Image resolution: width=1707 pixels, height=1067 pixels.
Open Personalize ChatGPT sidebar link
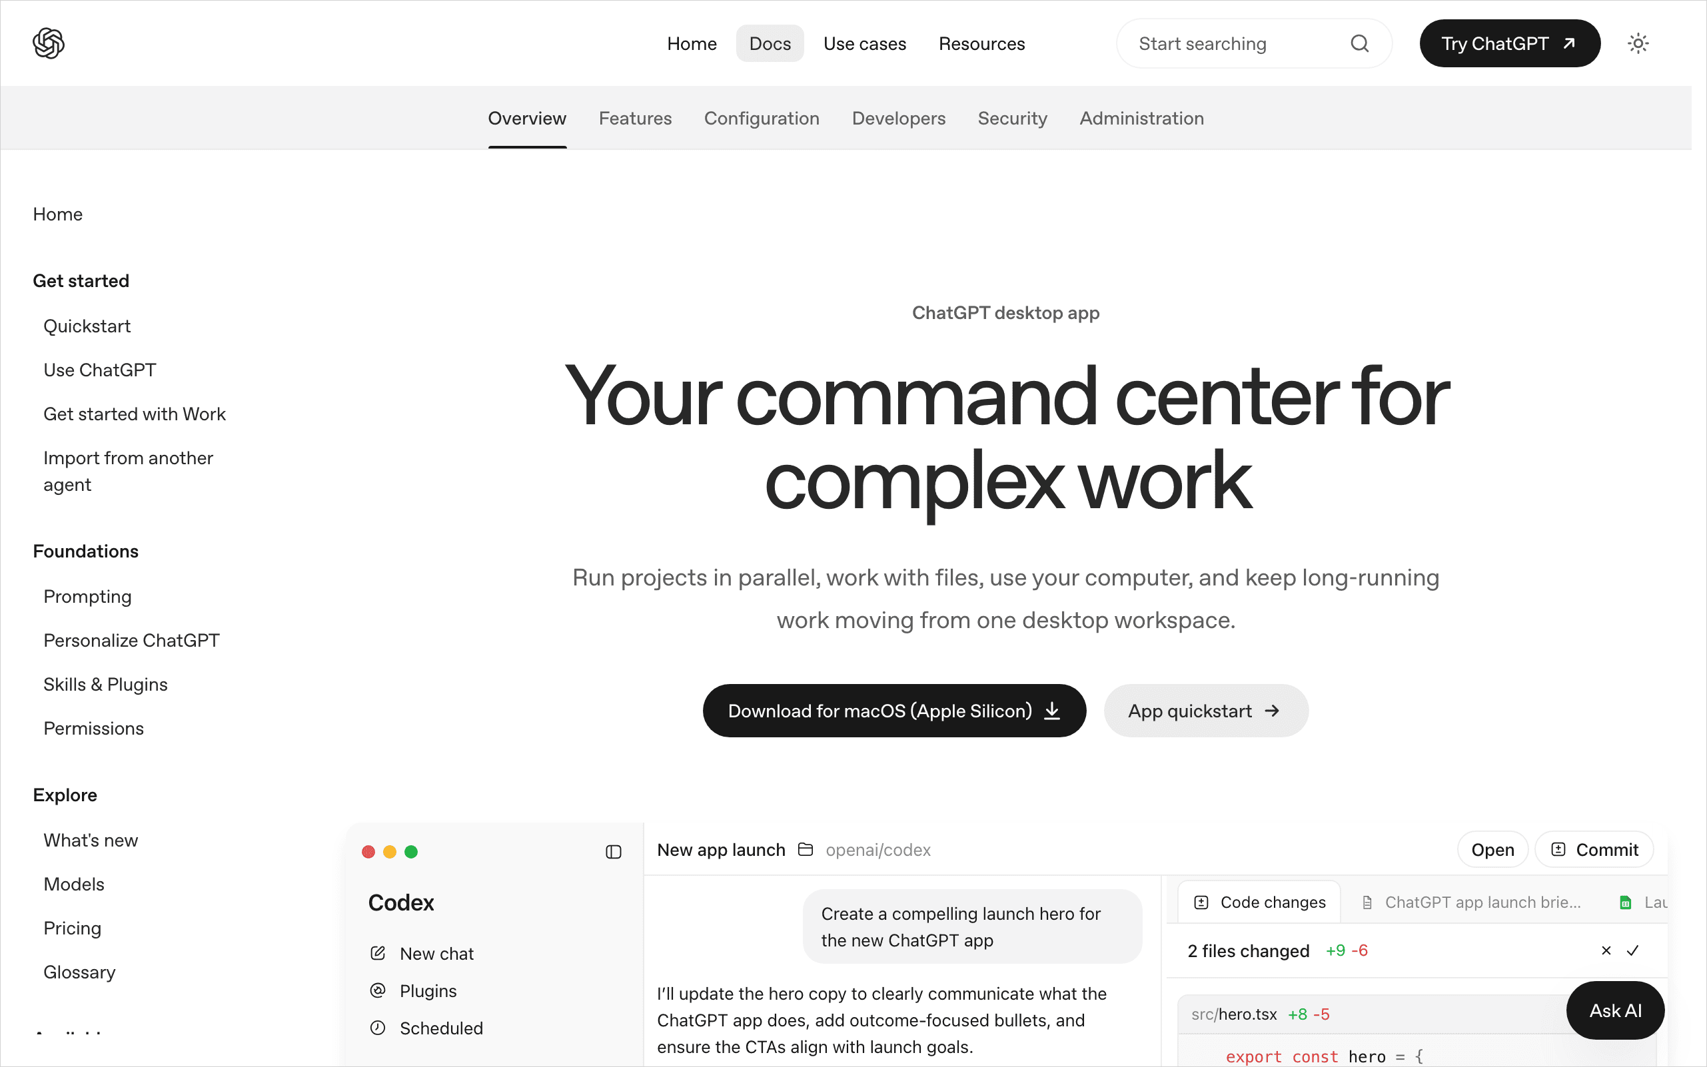pos(131,640)
